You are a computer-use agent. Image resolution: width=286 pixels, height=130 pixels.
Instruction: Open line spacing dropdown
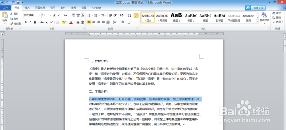click(x=115, y=22)
